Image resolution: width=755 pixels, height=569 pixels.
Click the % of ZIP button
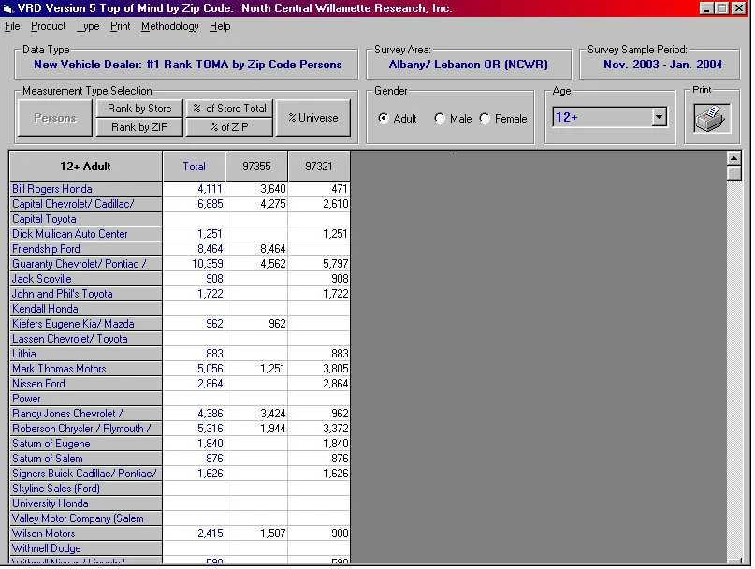click(229, 127)
